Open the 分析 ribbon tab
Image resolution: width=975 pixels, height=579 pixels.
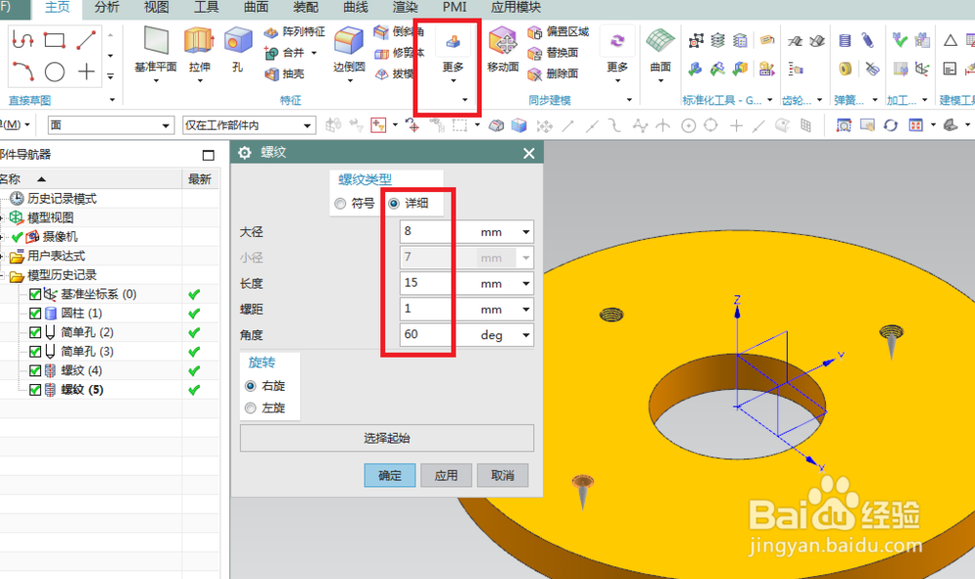pyautogui.click(x=106, y=8)
